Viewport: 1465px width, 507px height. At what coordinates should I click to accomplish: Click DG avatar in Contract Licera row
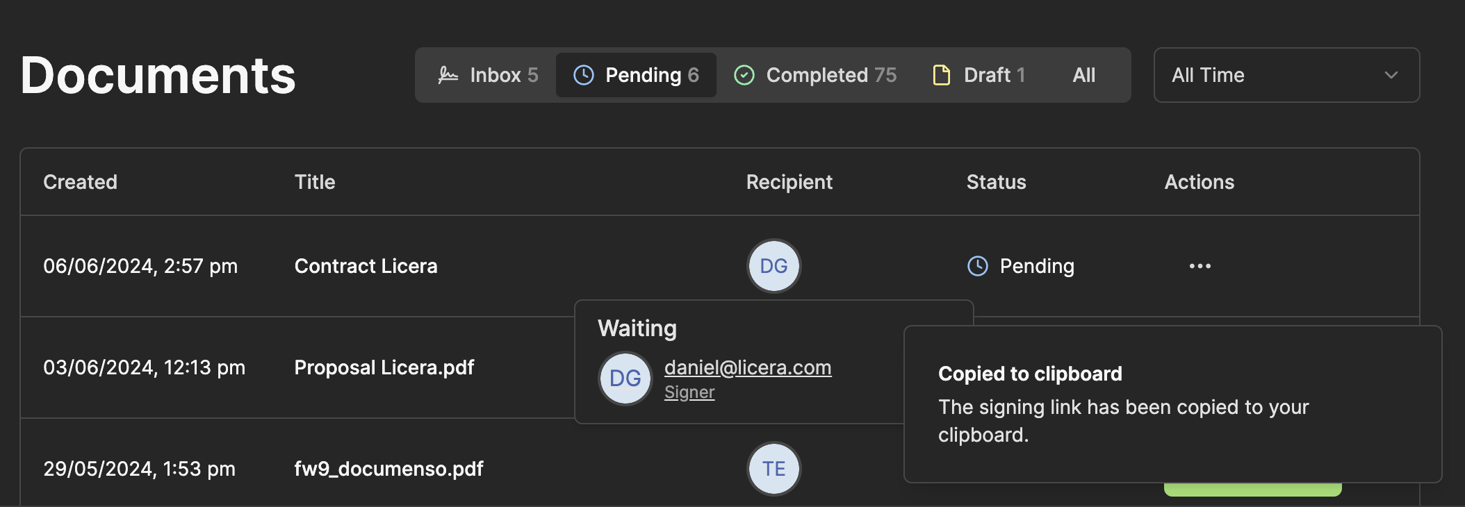point(774,266)
